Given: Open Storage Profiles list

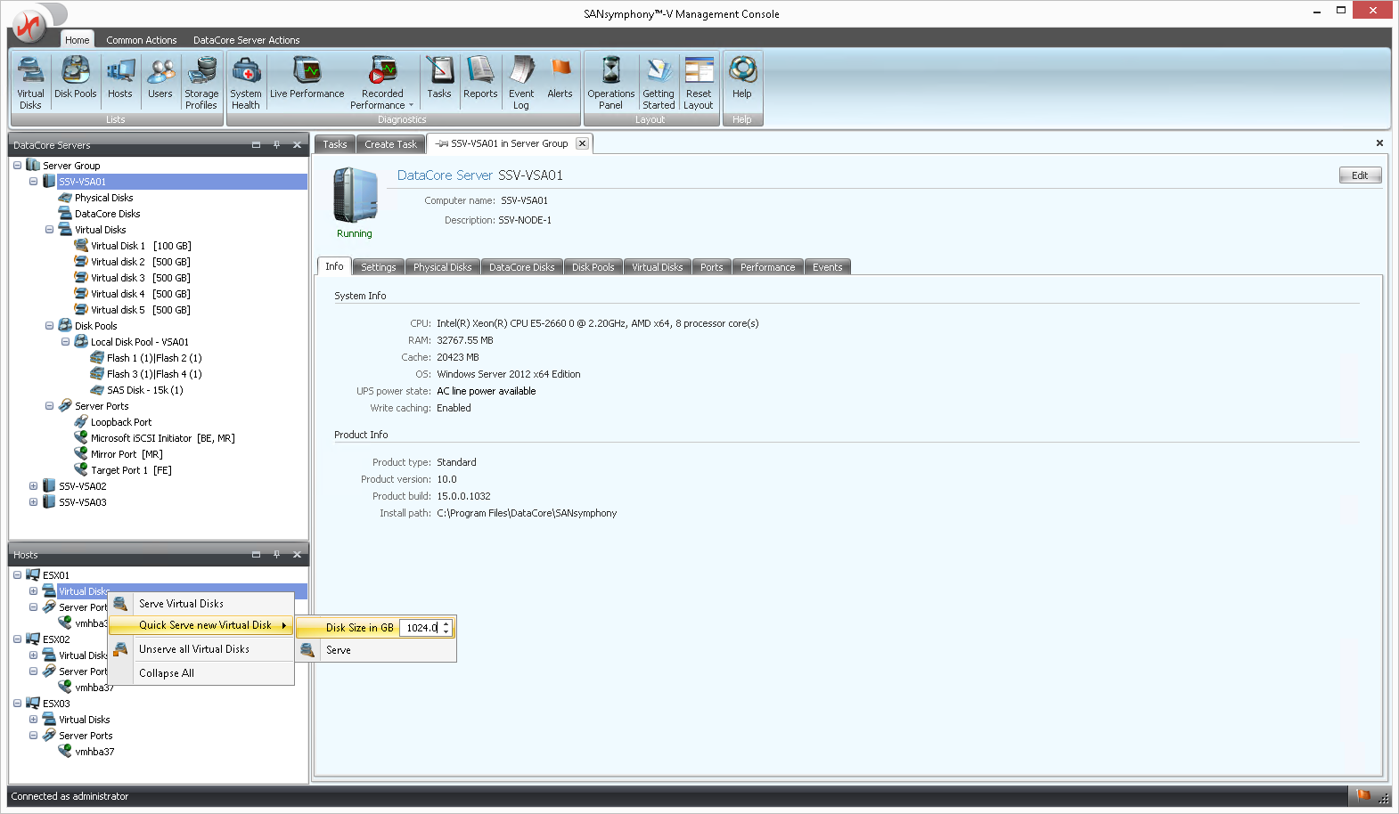Looking at the screenshot, I should tap(201, 82).
